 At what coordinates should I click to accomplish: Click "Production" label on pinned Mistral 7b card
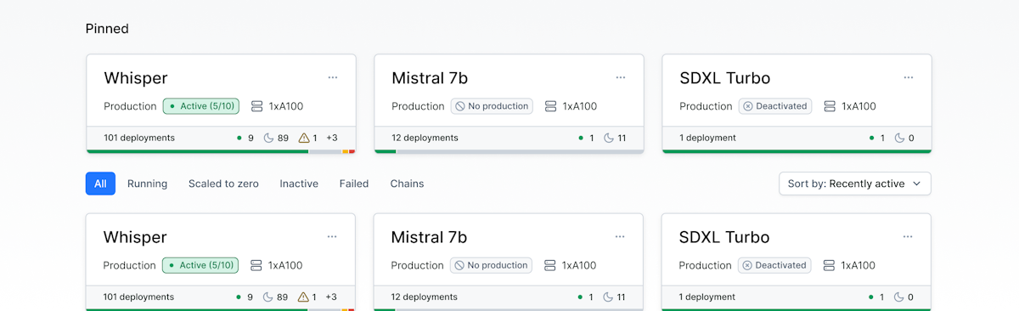(x=418, y=106)
